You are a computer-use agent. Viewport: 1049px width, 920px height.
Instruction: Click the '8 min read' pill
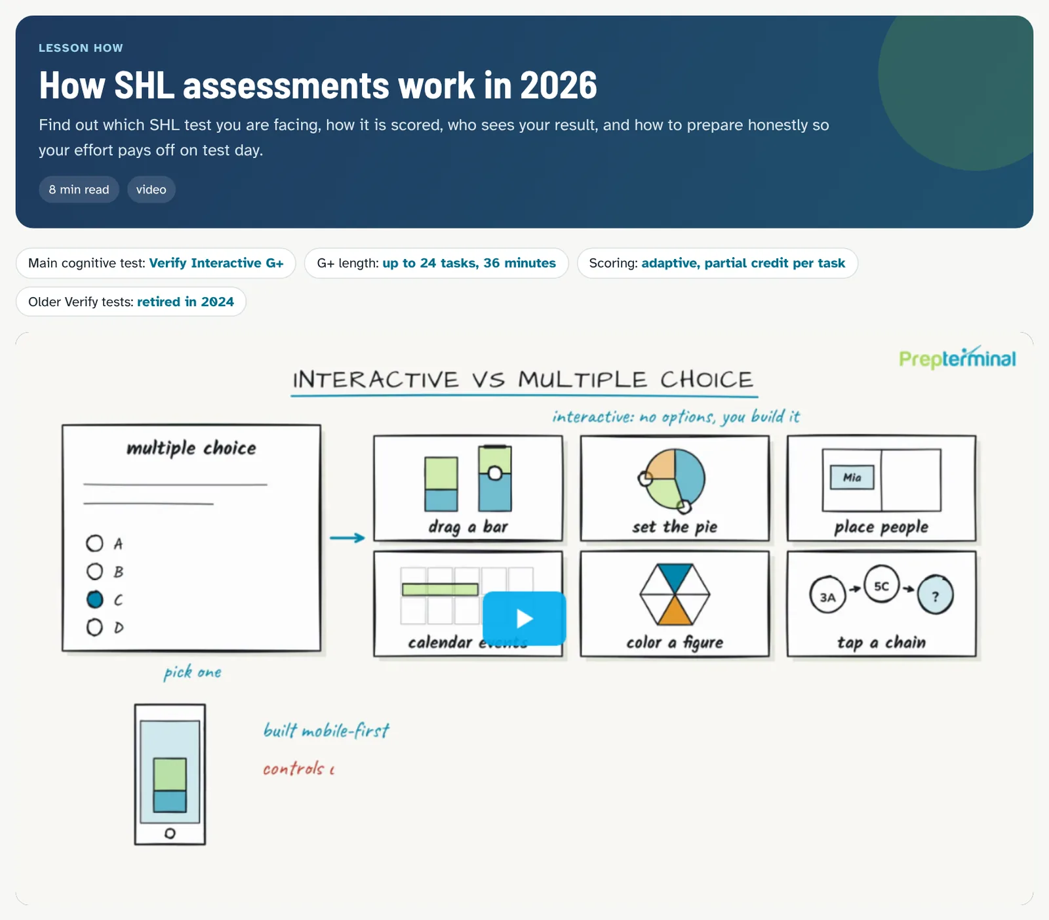coord(79,190)
